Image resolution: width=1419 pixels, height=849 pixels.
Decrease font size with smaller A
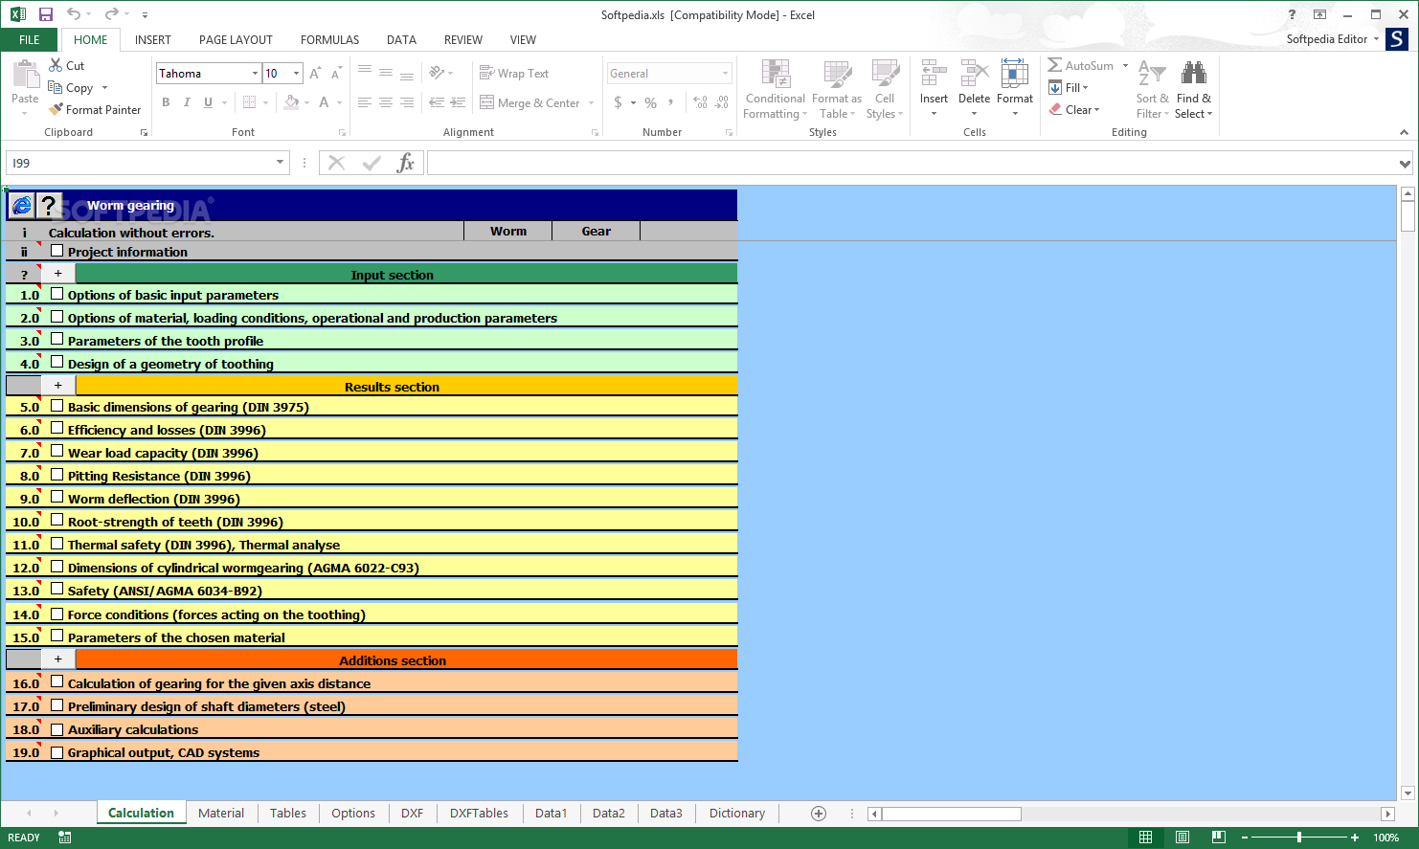click(x=336, y=74)
